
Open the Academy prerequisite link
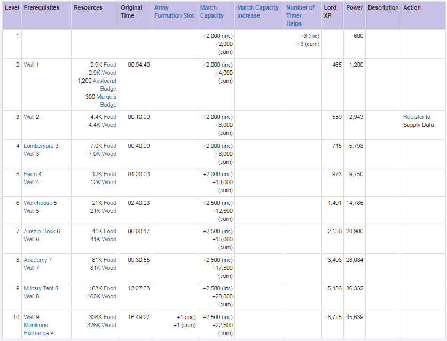35,260
